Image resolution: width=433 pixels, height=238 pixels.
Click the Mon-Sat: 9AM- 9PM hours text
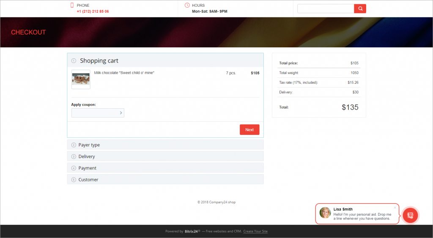210,11
